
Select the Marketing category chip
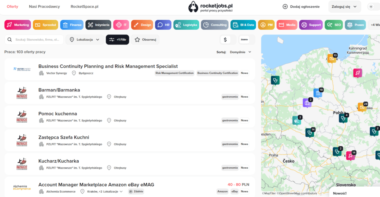click(17, 25)
